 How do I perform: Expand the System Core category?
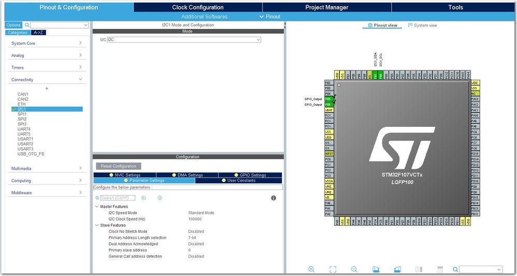[x=47, y=43]
